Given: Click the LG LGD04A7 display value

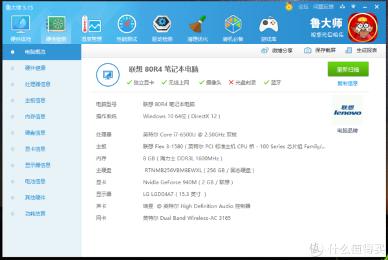Looking at the screenshot, I should pos(175,194).
